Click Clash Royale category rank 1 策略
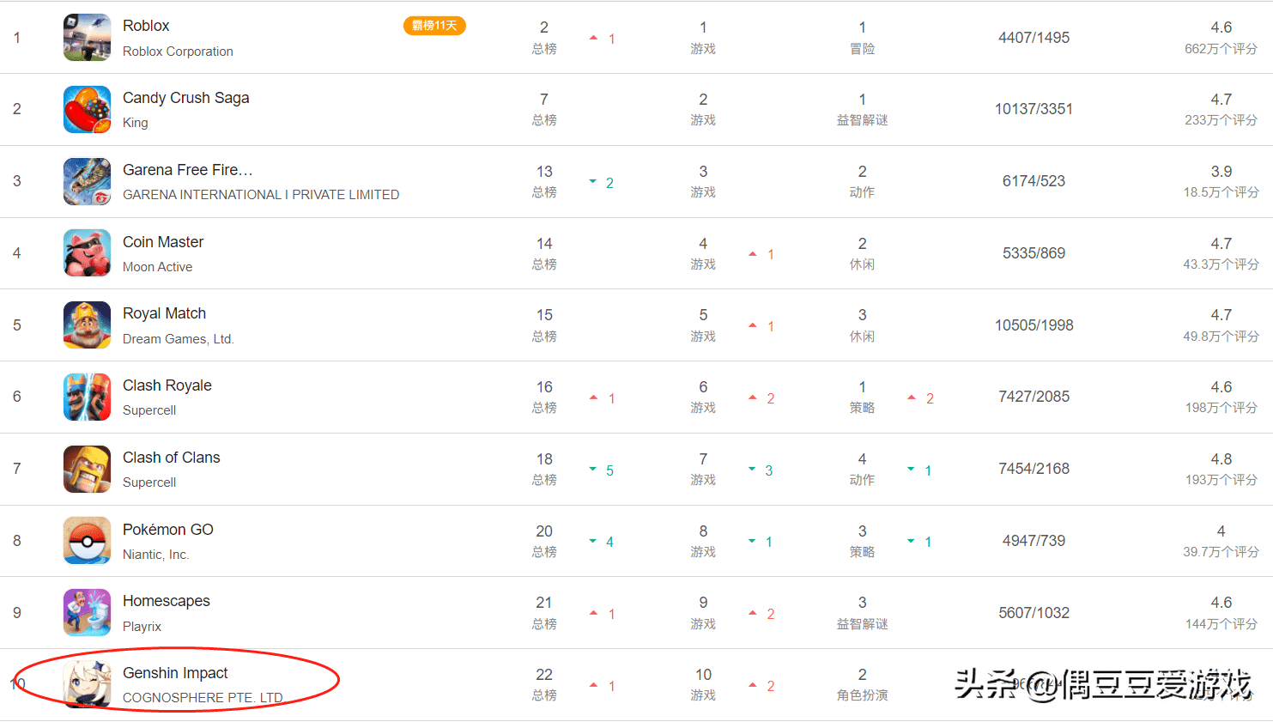The height and width of the screenshot is (722, 1273). tap(863, 397)
